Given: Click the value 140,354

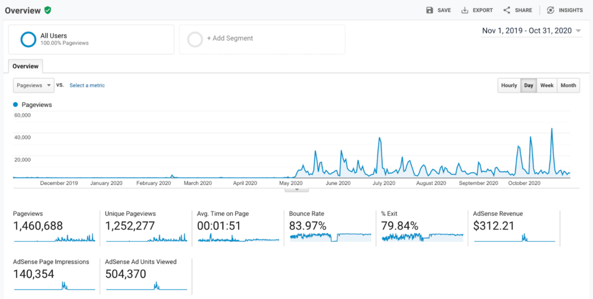Looking at the screenshot, I should (34, 274).
